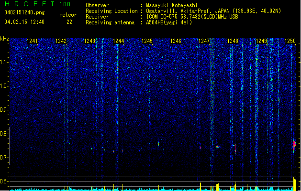
Task: Click the 1.1 kHz axis label
Action: (x=4, y=62)
